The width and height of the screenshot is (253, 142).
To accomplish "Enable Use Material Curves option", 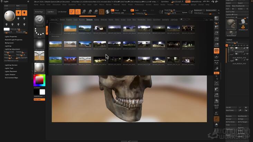I will tap(11, 61).
